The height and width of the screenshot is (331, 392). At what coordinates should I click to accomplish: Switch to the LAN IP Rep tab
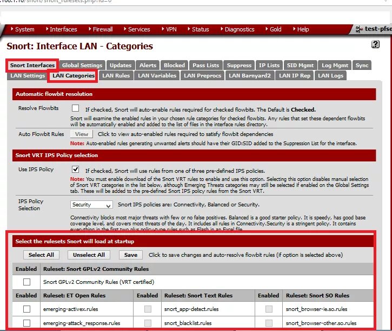click(295, 76)
